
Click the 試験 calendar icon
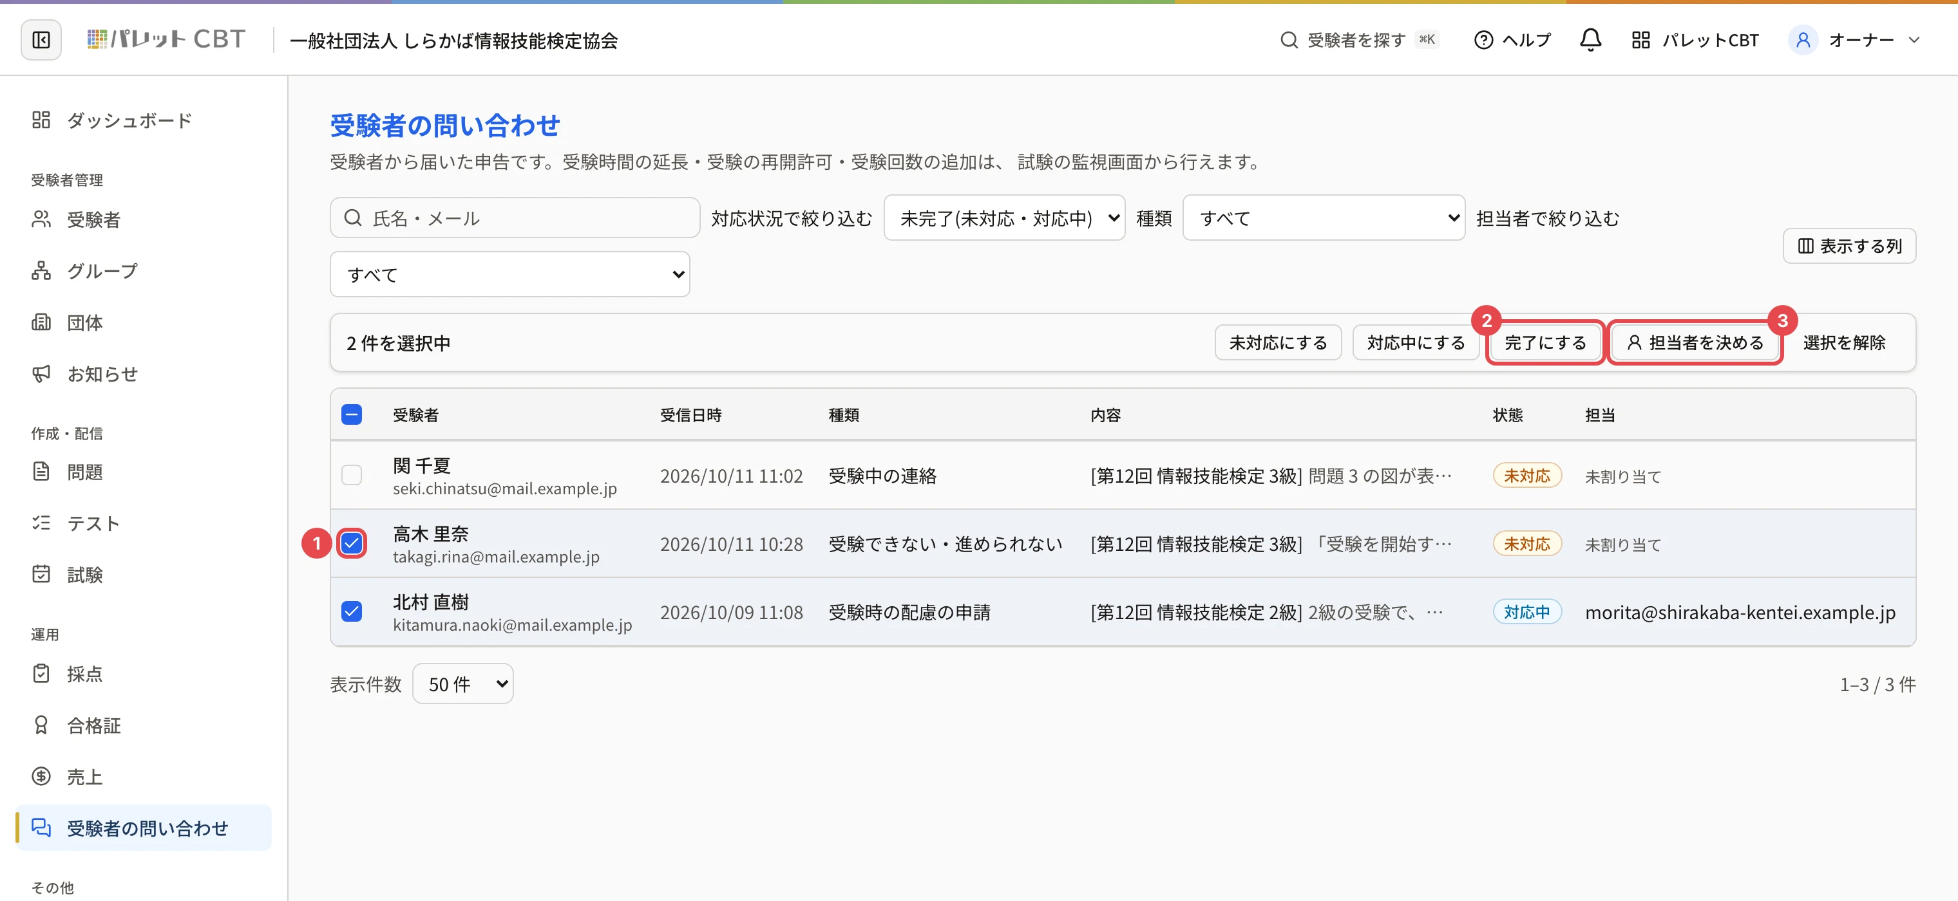tap(41, 574)
